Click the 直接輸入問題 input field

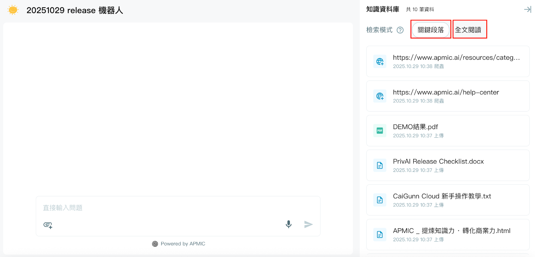(x=177, y=208)
